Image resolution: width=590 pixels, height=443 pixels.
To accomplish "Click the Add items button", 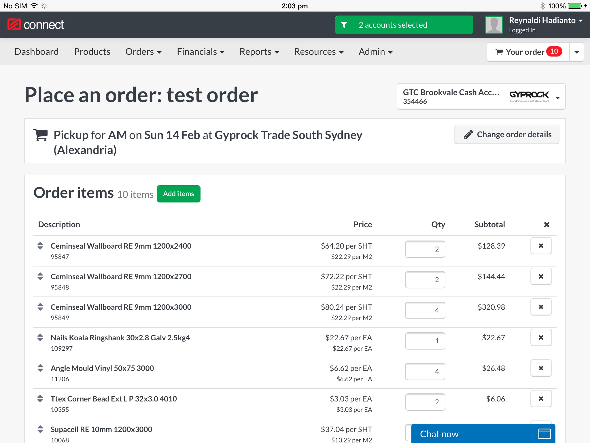I will (x=178, y=193).
